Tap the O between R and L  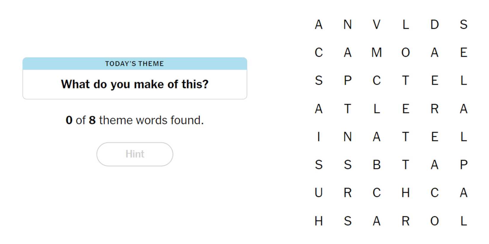click(x=434, y=221)
